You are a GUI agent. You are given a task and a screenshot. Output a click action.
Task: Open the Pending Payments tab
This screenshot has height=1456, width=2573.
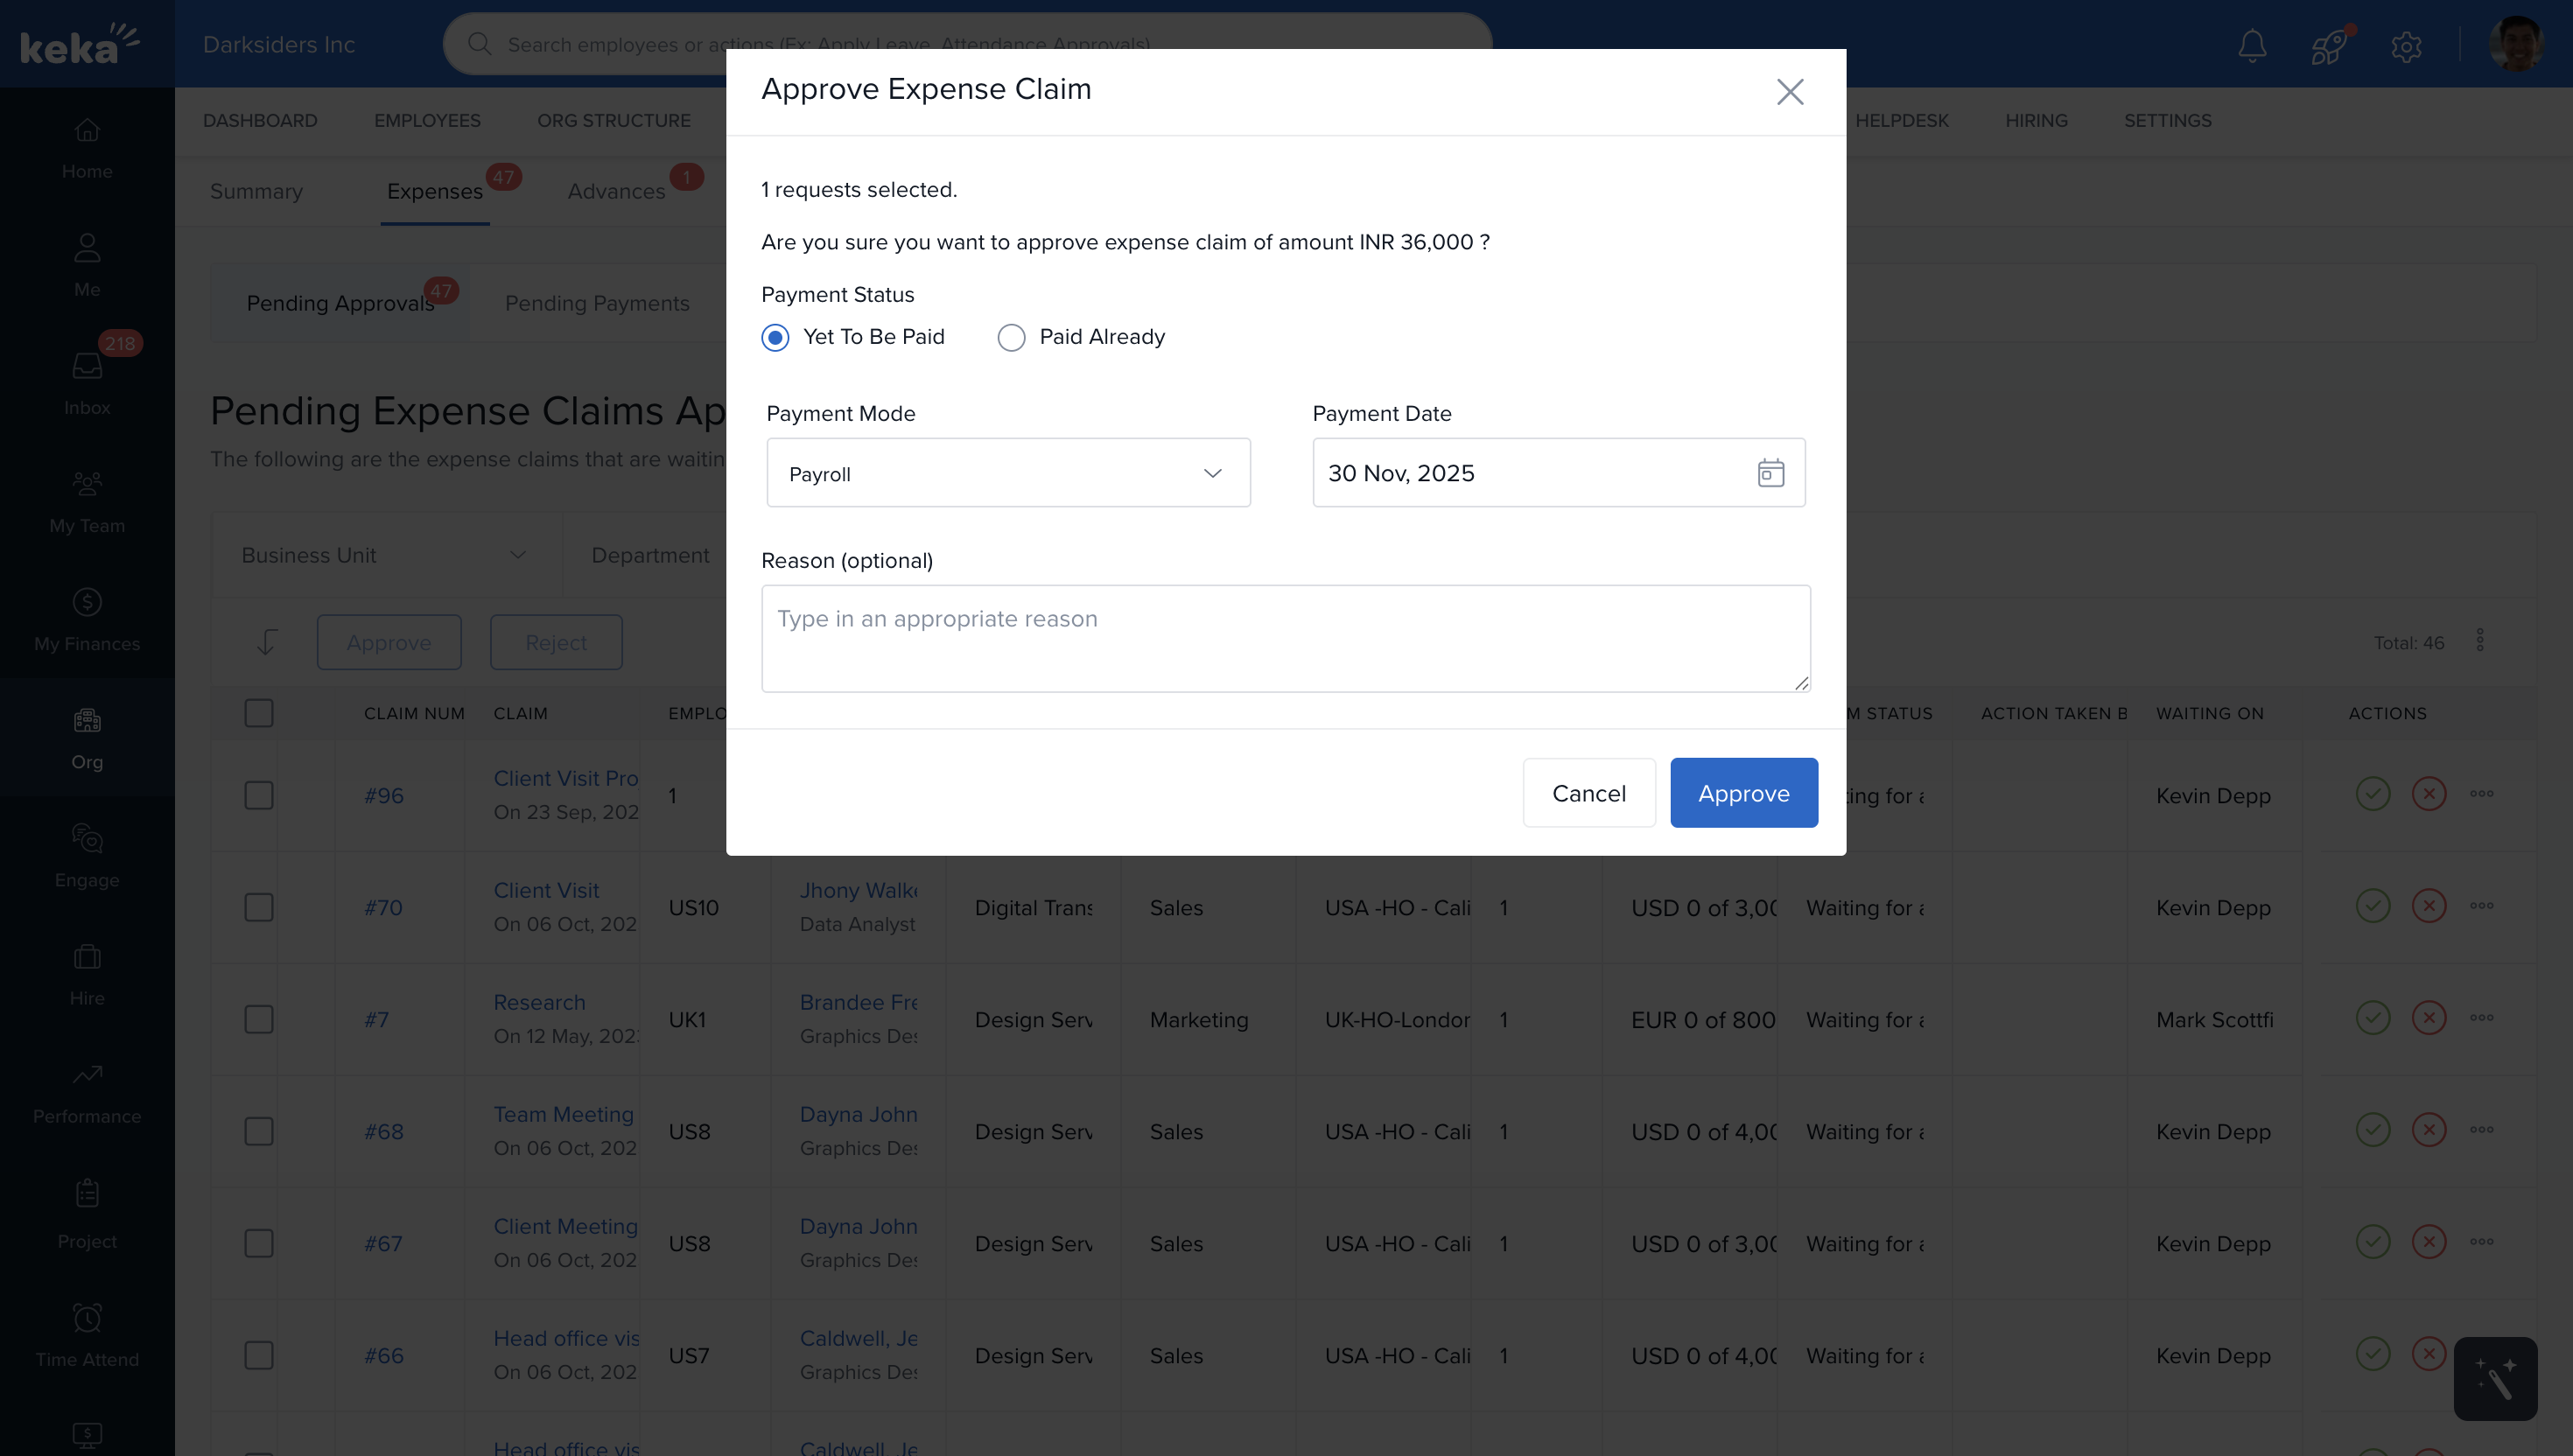(x=597, y=303)
